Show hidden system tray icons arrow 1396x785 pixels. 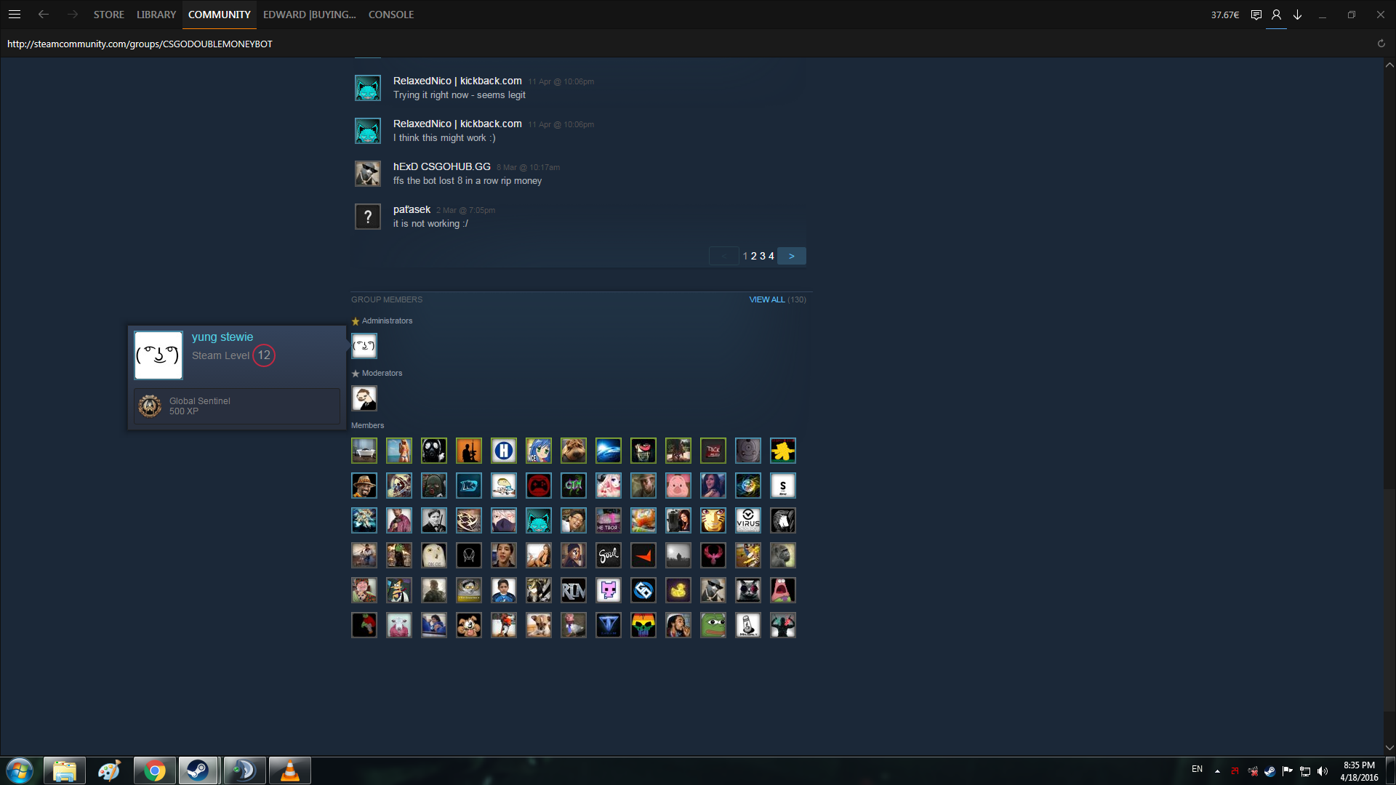1217,771
